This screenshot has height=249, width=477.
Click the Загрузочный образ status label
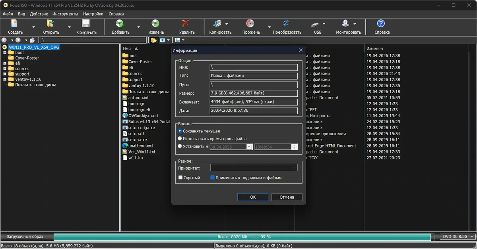25,237
